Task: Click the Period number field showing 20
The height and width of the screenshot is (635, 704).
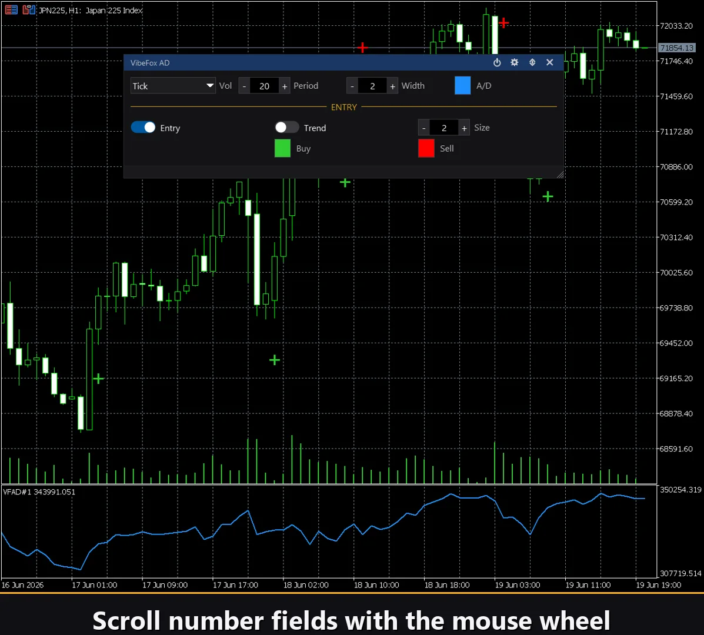Action: [265, 86]
